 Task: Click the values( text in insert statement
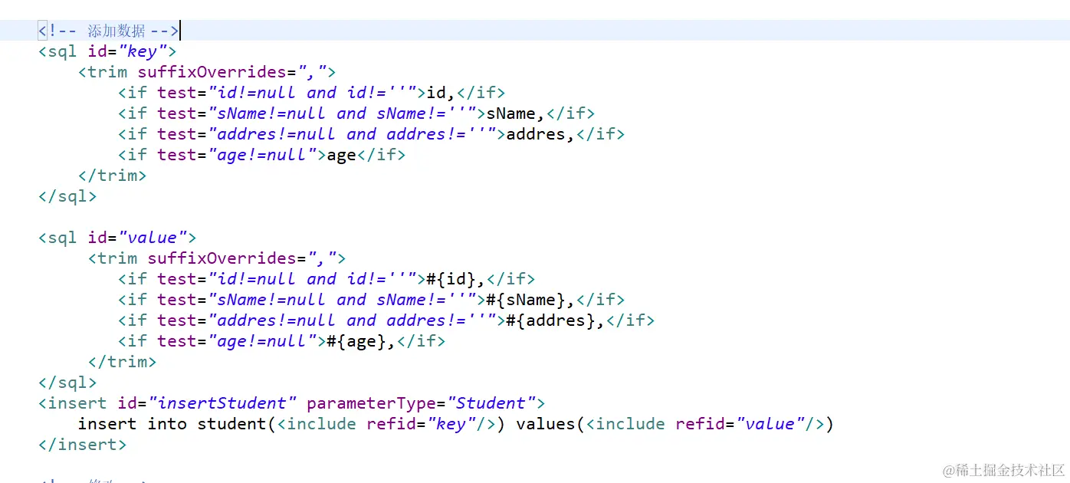(550, 424)
